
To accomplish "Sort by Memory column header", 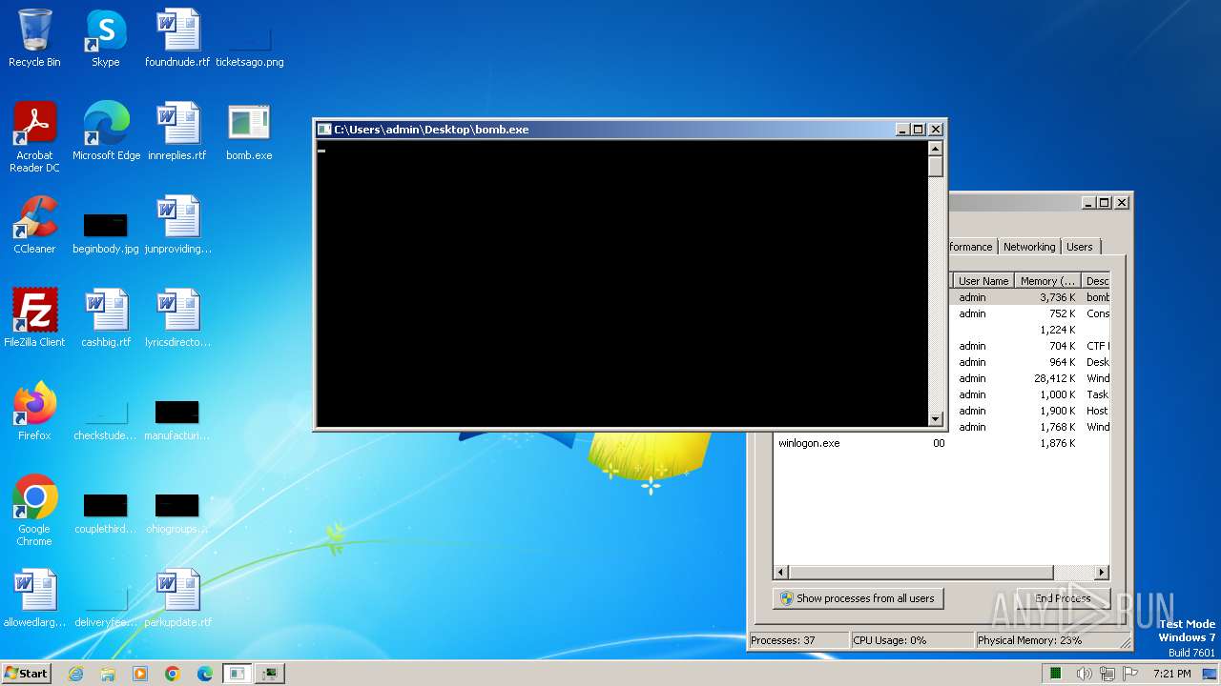I will (x=1047, y=281).
